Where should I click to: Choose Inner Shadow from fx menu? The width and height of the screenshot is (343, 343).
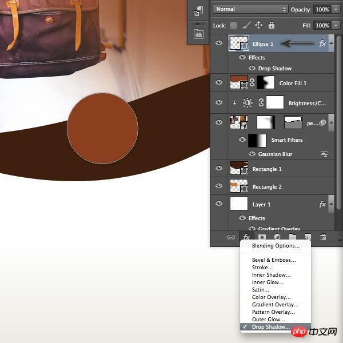[x=276, y=275]
